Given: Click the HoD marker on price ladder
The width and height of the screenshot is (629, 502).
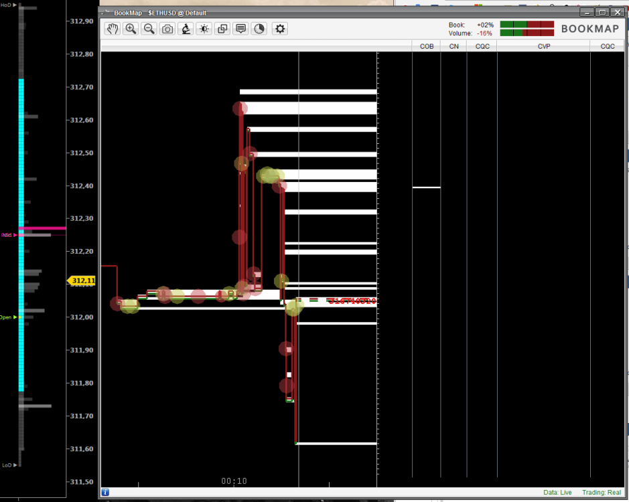Looking at the screenshot, I should click(x=8, y=5).
